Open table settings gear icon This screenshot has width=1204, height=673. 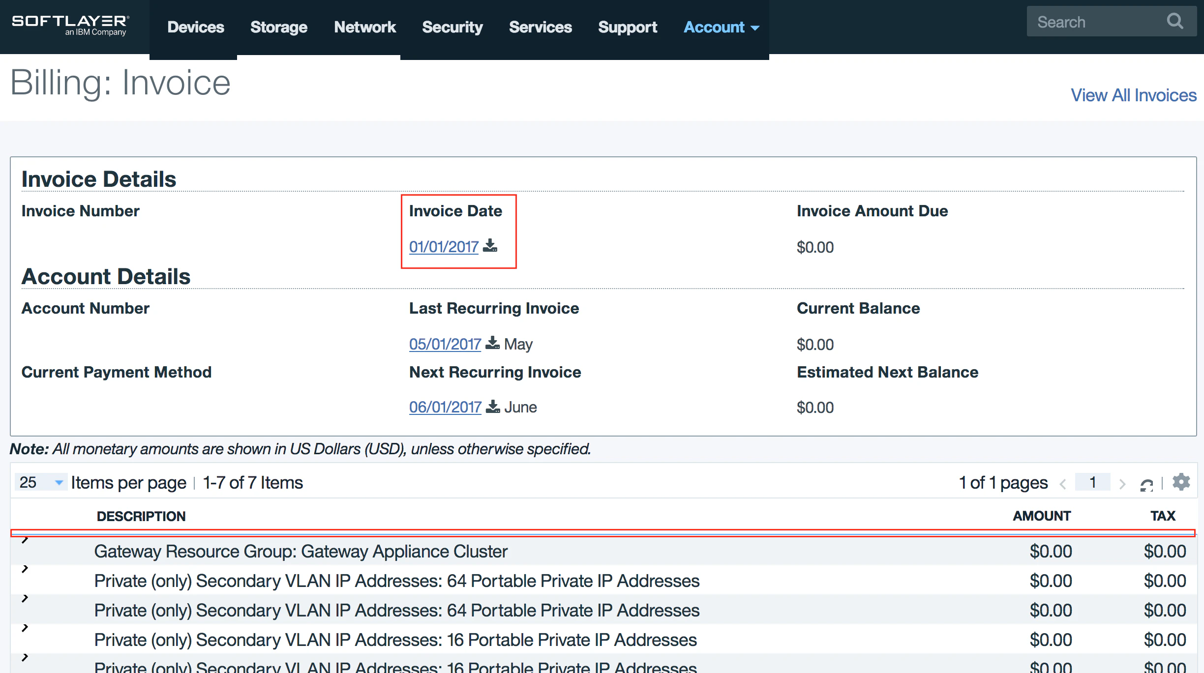[1181, 482]
